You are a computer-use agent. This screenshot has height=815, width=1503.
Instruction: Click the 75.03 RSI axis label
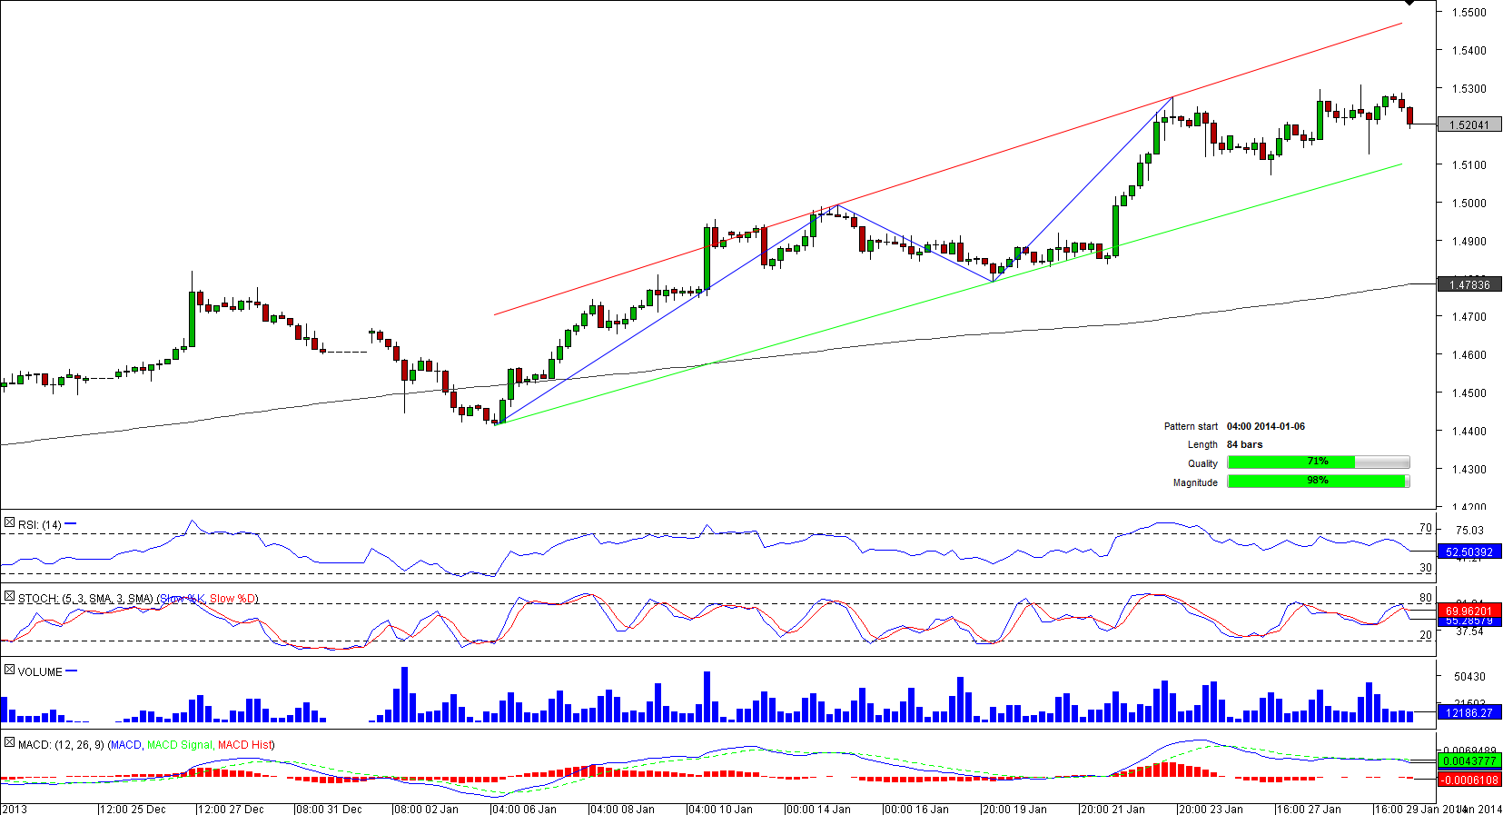[1469, 531]
